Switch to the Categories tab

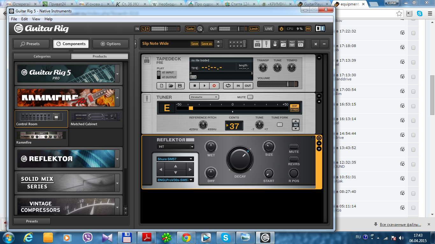[x=42, y=56]
